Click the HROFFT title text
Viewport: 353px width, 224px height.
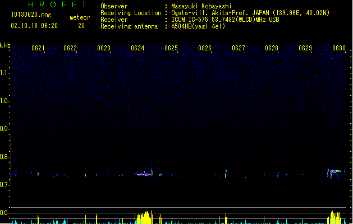pyautogui.click(x=58, y=4)
